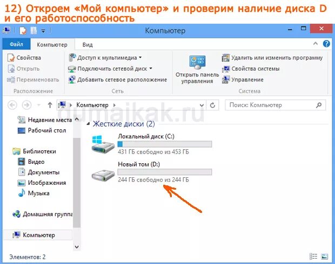Open the control panel (Открыть панель управления)
Viewport: 335px width, 264px height.
pyautogui.click(x=197, y=70)
